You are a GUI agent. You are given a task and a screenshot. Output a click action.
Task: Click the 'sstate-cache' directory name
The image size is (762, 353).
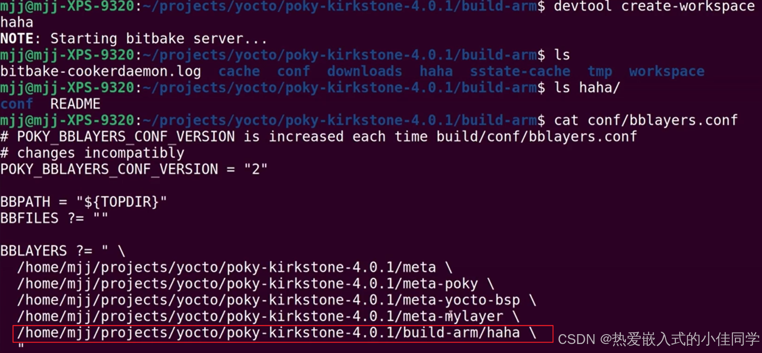pos(520,71)
